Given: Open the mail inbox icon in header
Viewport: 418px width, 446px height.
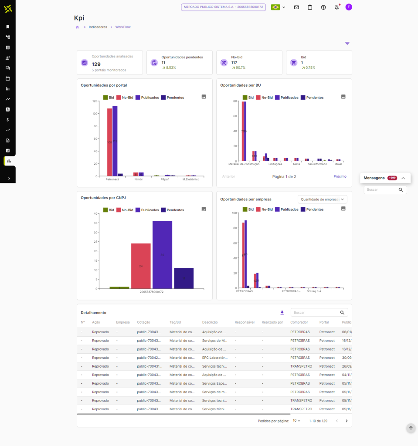Looking at the screenshot, I should click(296, 7).
